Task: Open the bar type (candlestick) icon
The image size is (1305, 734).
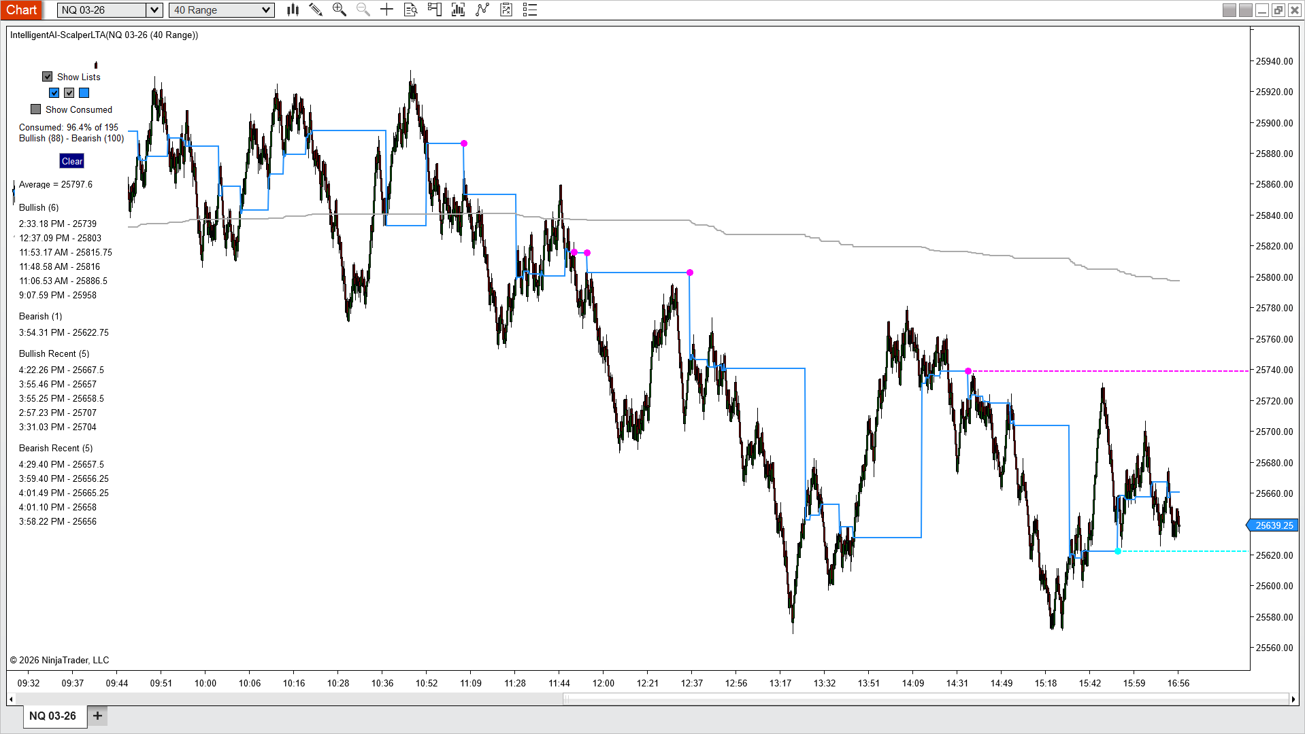Action: click(293, 10)
